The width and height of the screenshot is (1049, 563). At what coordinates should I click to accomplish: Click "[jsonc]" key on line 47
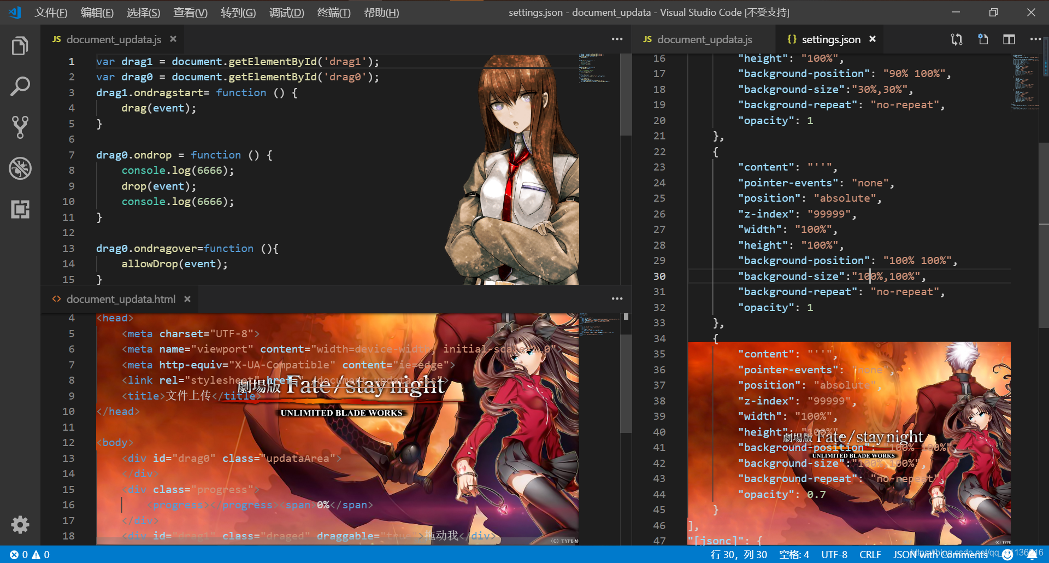(716, 541)
